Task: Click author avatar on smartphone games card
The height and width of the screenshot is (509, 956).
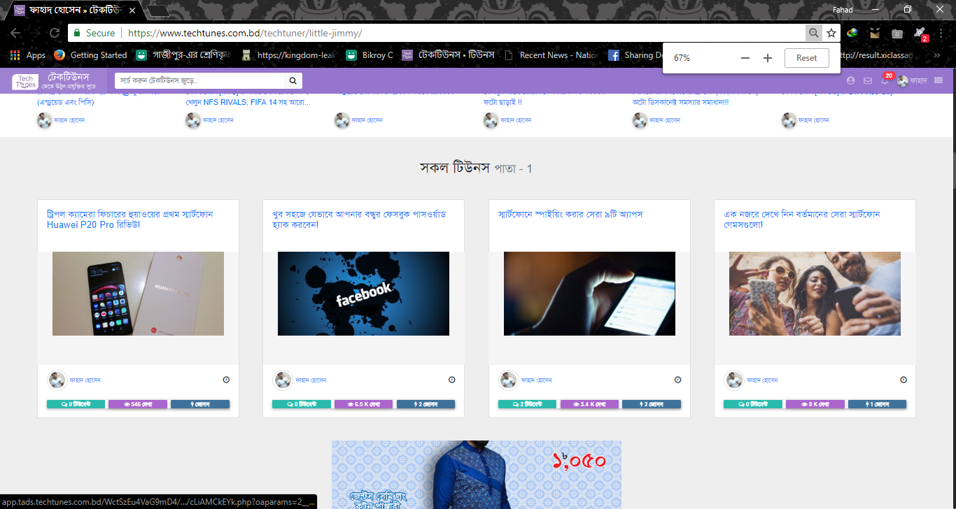Action: coord(733,380)
